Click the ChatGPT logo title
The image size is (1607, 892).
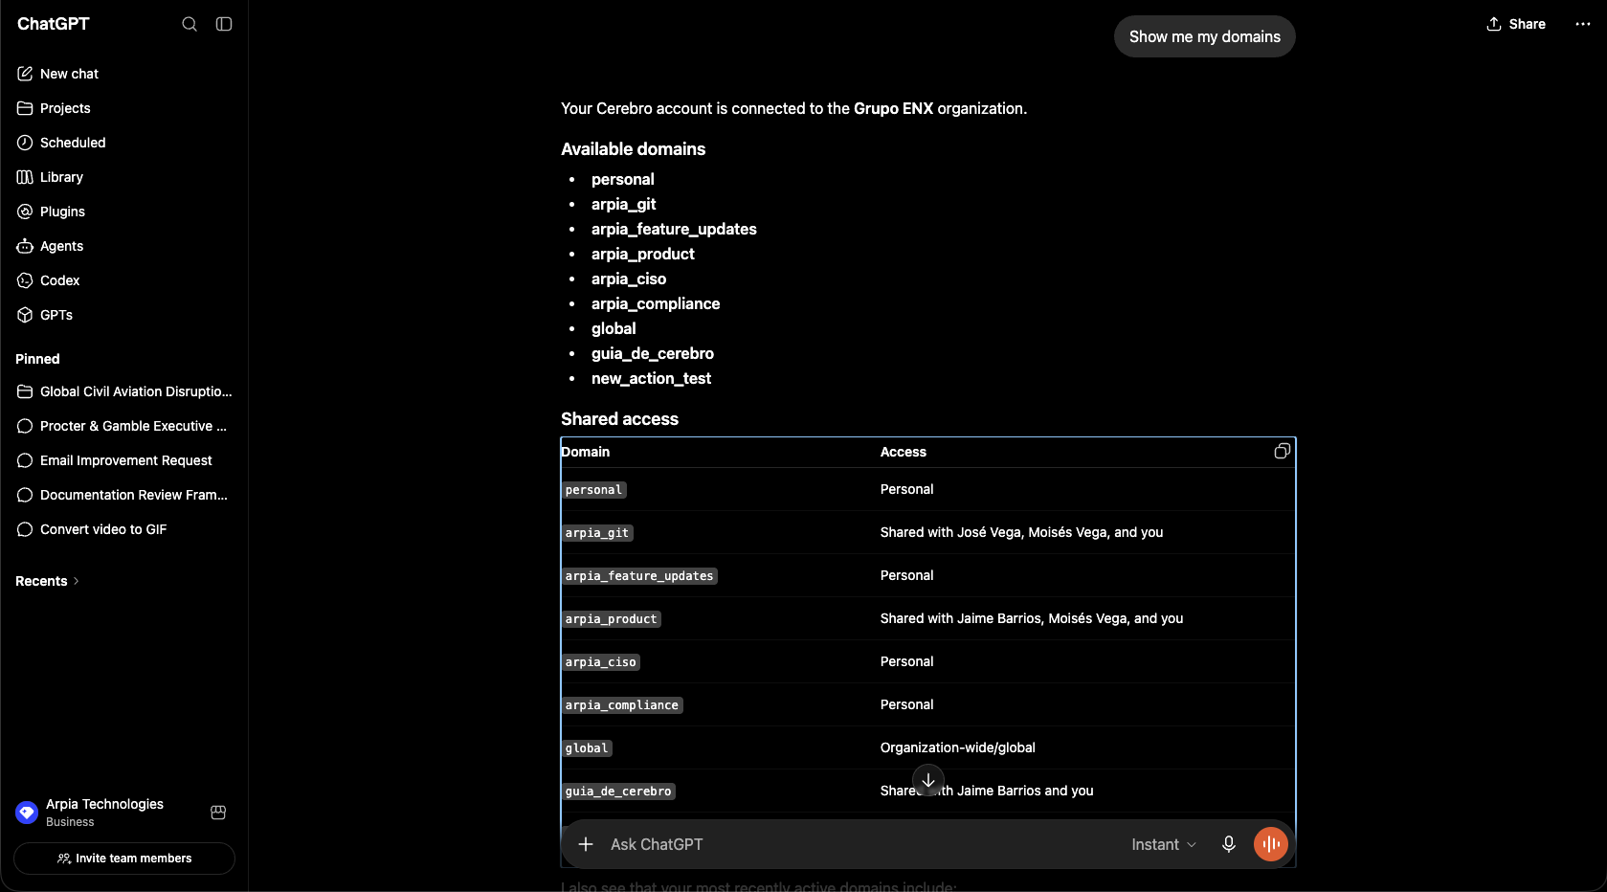[x=53, y=24]
